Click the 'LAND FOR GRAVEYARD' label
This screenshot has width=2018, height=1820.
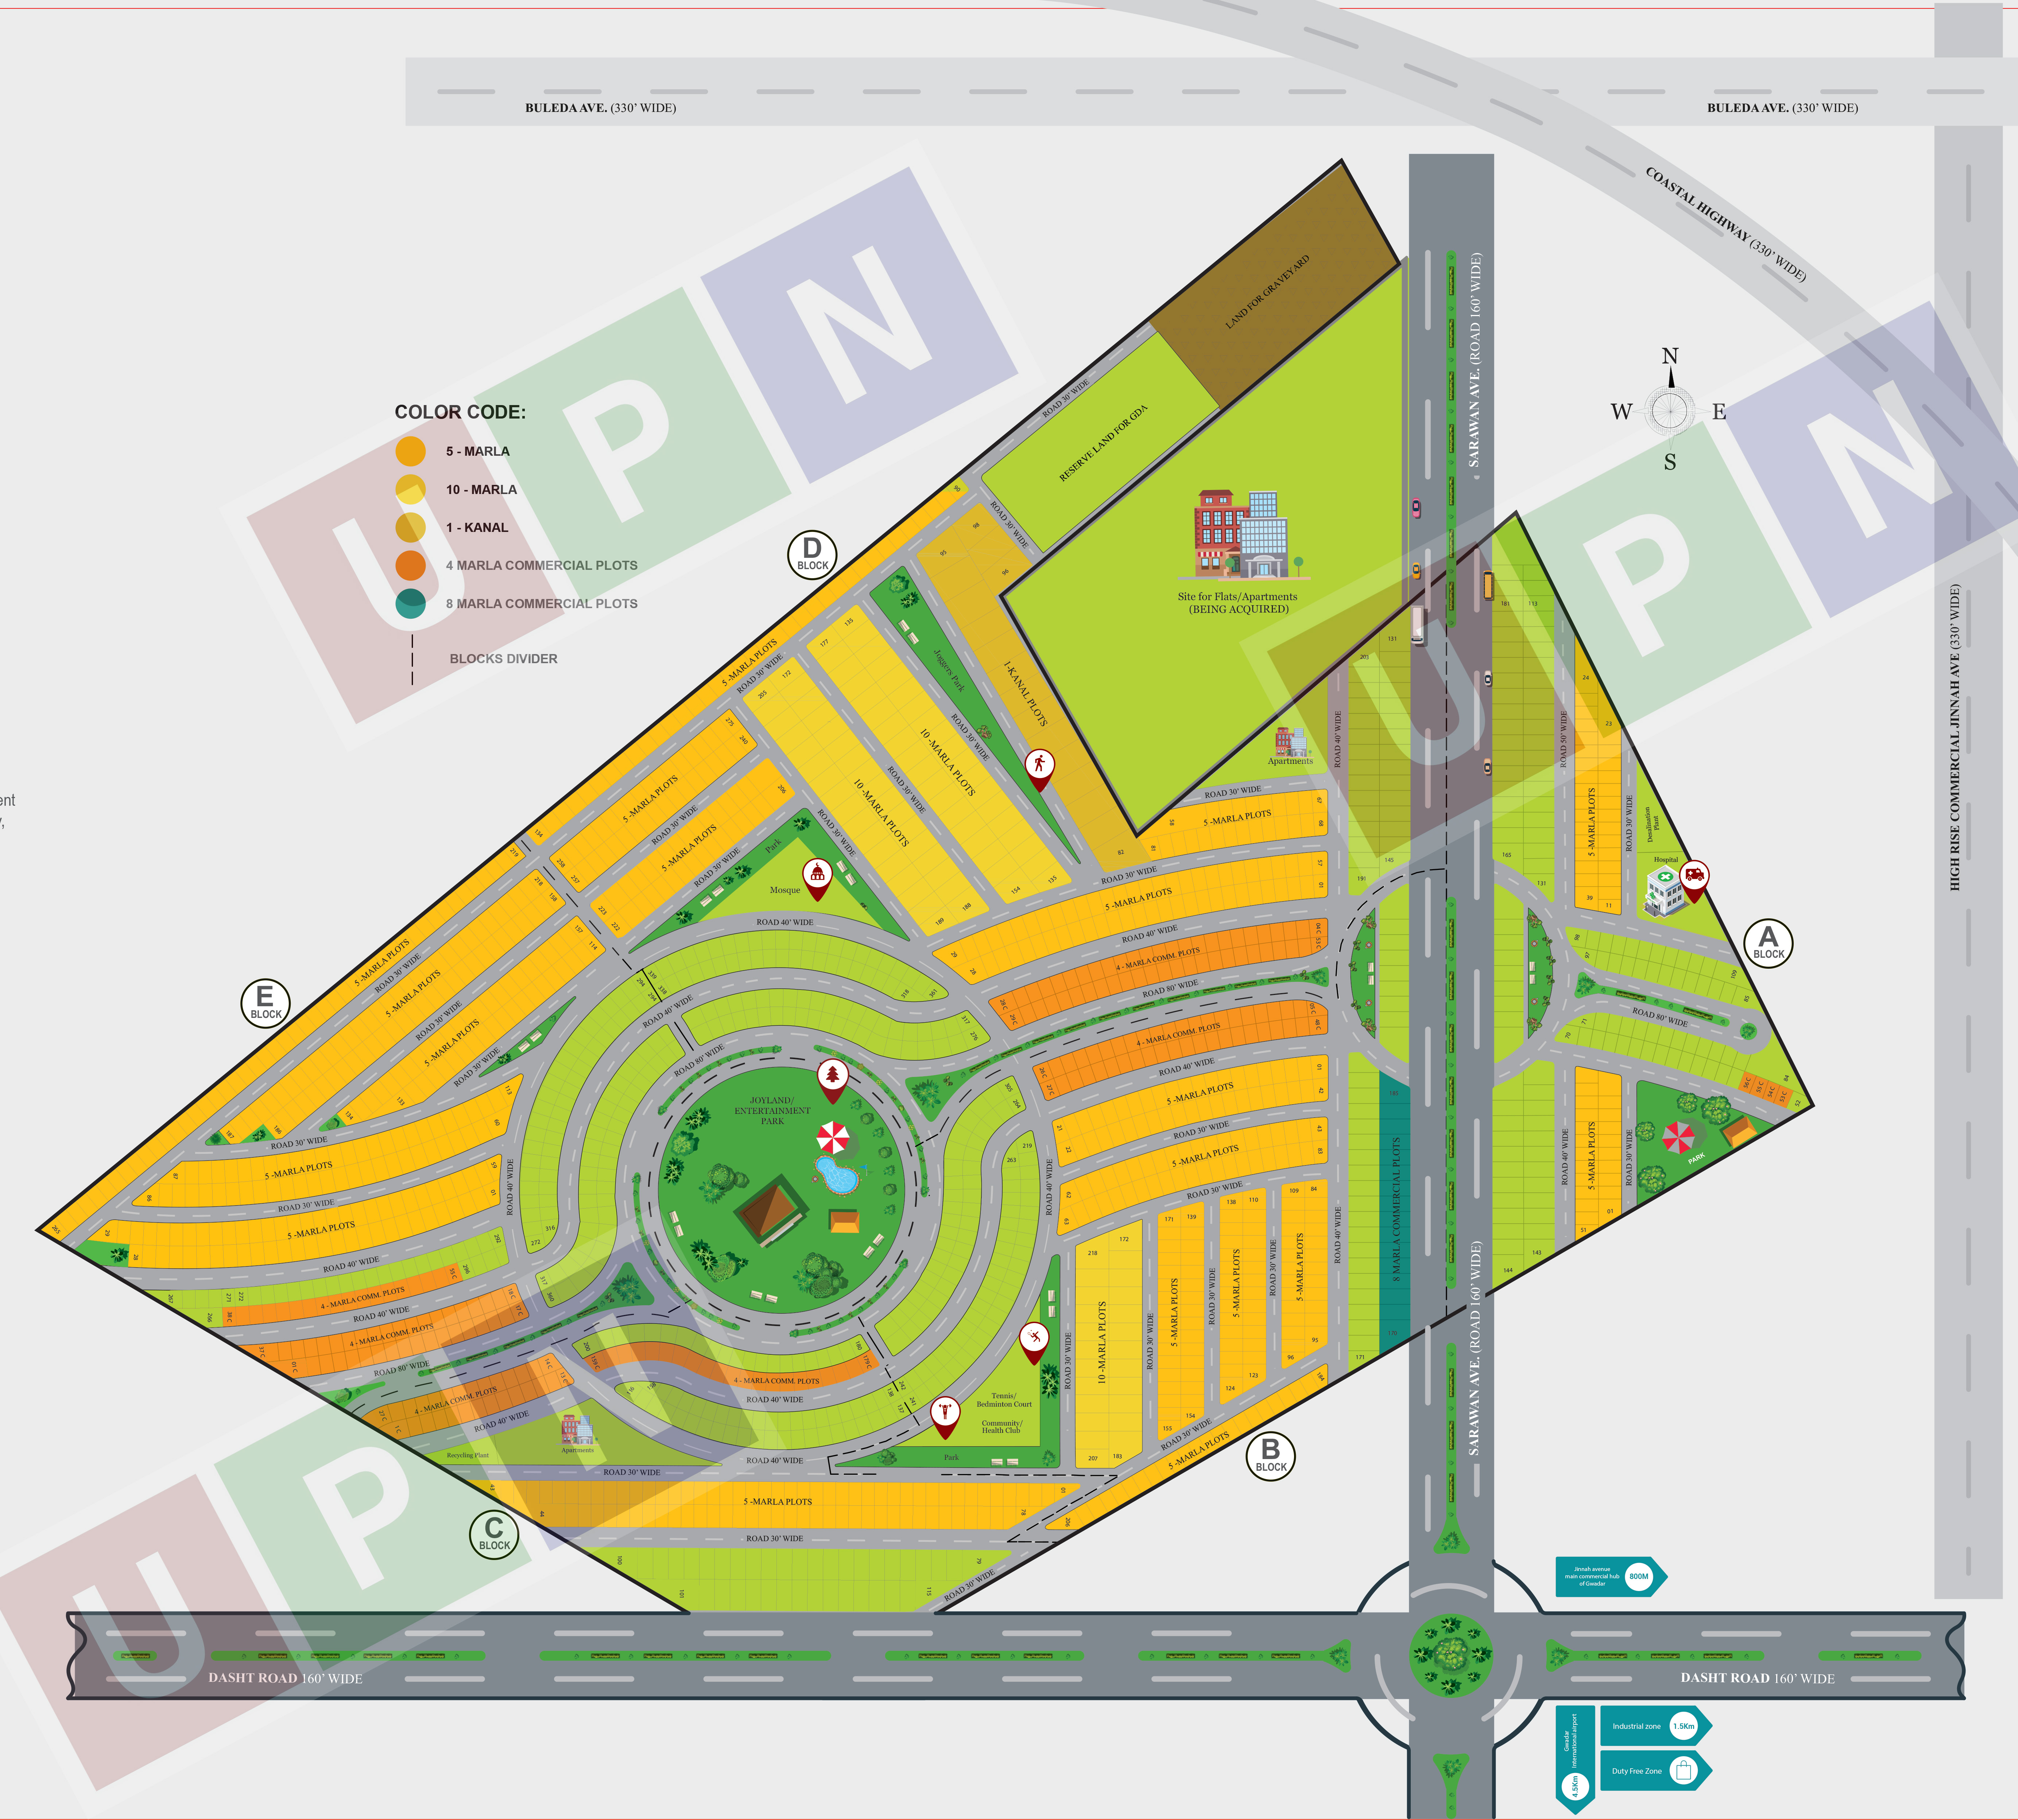pos(1268,292)
